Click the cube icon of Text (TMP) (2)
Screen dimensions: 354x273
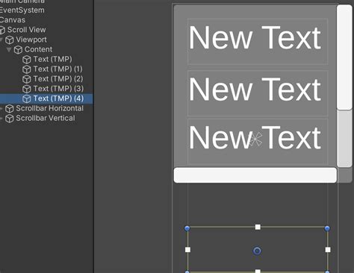(x=27, y=79)
